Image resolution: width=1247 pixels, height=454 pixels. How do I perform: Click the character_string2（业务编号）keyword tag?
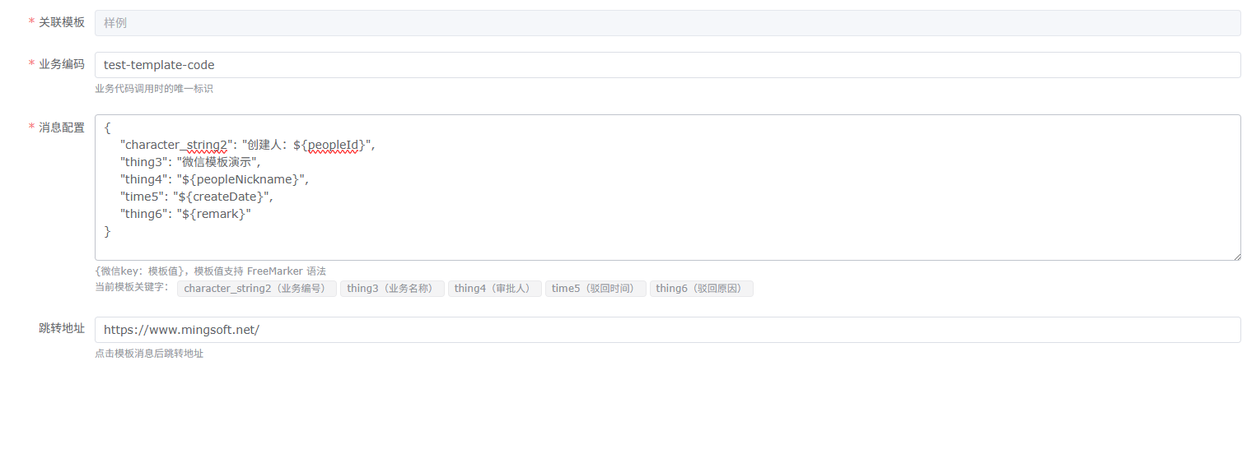257,289
